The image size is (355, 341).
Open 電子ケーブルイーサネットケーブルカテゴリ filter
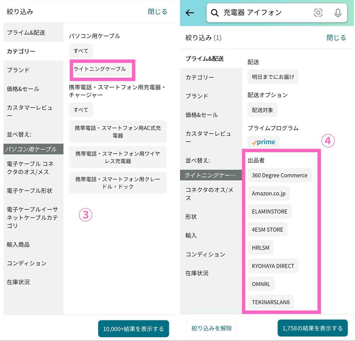click(x=33, y=217)
